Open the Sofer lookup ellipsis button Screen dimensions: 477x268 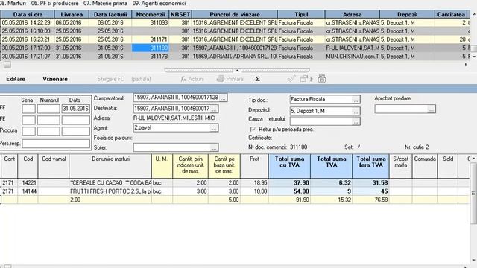point(214,147)
